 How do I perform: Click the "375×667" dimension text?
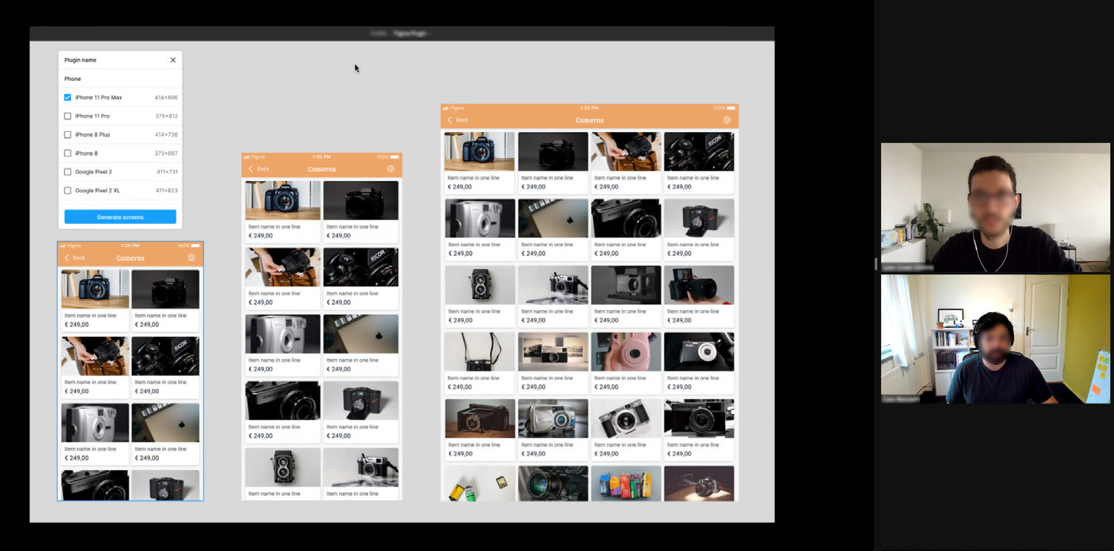166,154
